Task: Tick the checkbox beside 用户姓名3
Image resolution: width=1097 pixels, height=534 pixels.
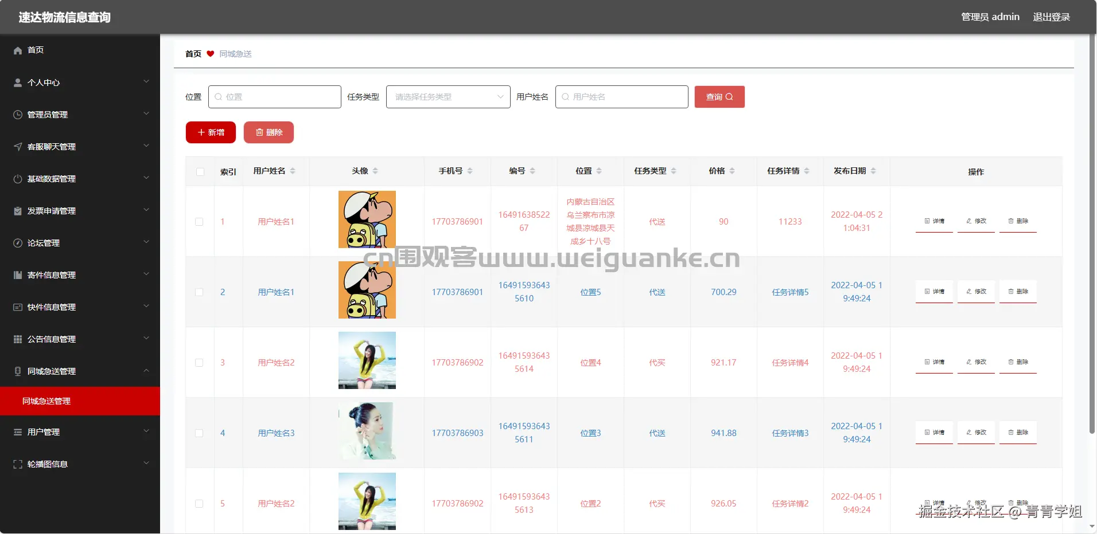Action: click(200, 433)
